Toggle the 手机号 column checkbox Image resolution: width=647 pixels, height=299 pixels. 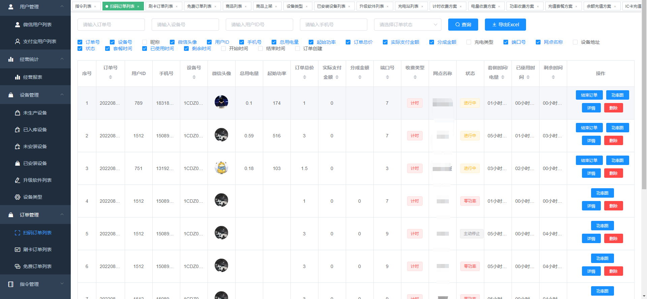[x=242, y=42]
